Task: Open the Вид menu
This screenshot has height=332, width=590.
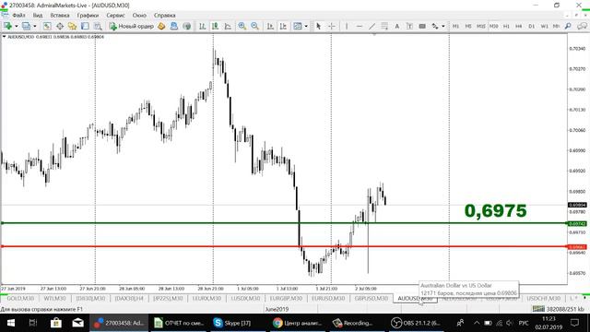Action: coord(38,16)
